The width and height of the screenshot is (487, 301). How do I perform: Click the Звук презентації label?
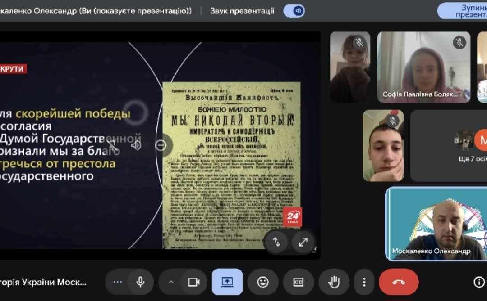coord(242,11)
